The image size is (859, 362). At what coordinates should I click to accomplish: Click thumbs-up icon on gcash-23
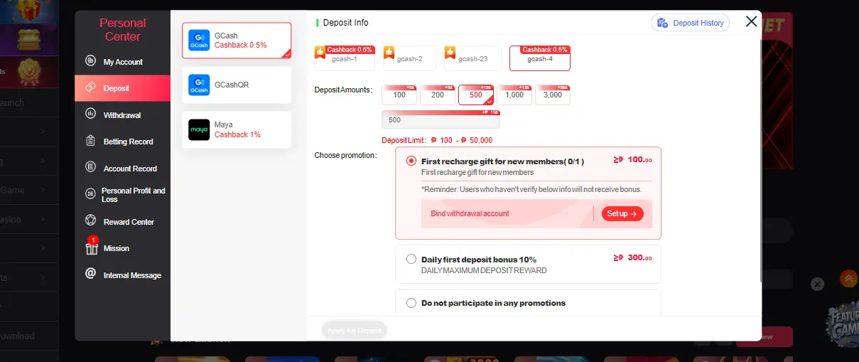pyautogui.click(x=450, y=52)
